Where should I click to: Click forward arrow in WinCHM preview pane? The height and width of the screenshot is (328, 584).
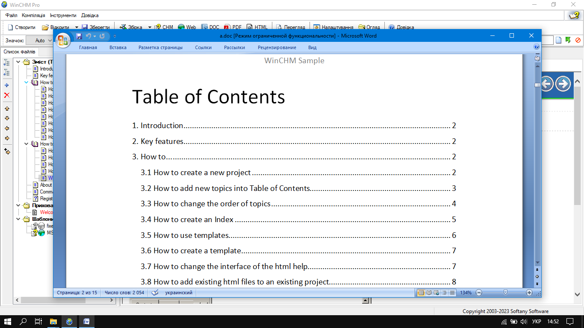(563, 84)
